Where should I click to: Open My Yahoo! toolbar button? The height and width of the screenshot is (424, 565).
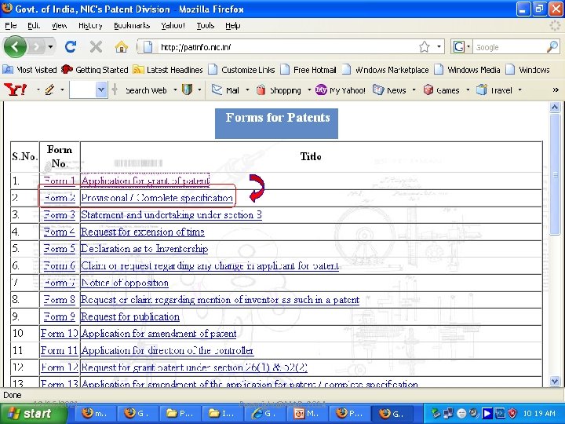click(x=341, y=90)
